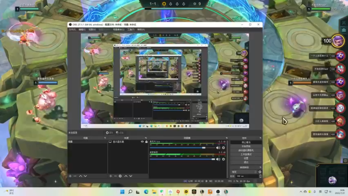This screenshot has height=196, width=348.
Task: Click the 退出 button in controls
Action: coord(246,162)
